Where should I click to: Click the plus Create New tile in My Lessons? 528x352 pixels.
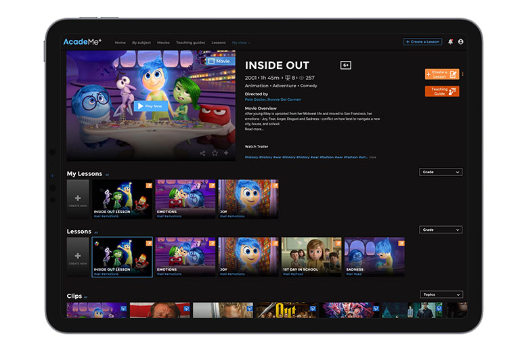tap(78, 200)
